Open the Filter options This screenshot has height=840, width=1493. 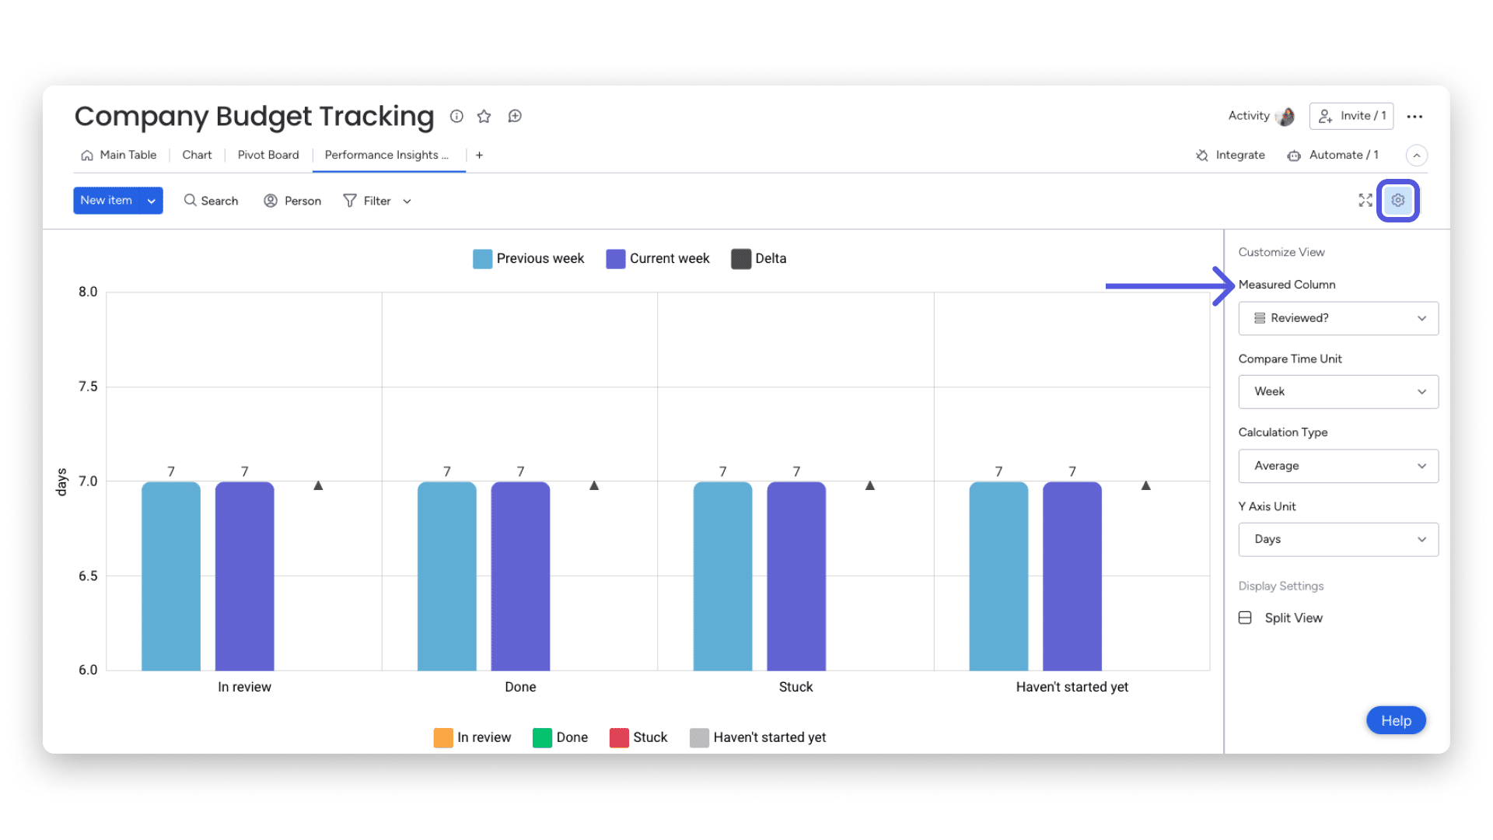click(367, 201)
